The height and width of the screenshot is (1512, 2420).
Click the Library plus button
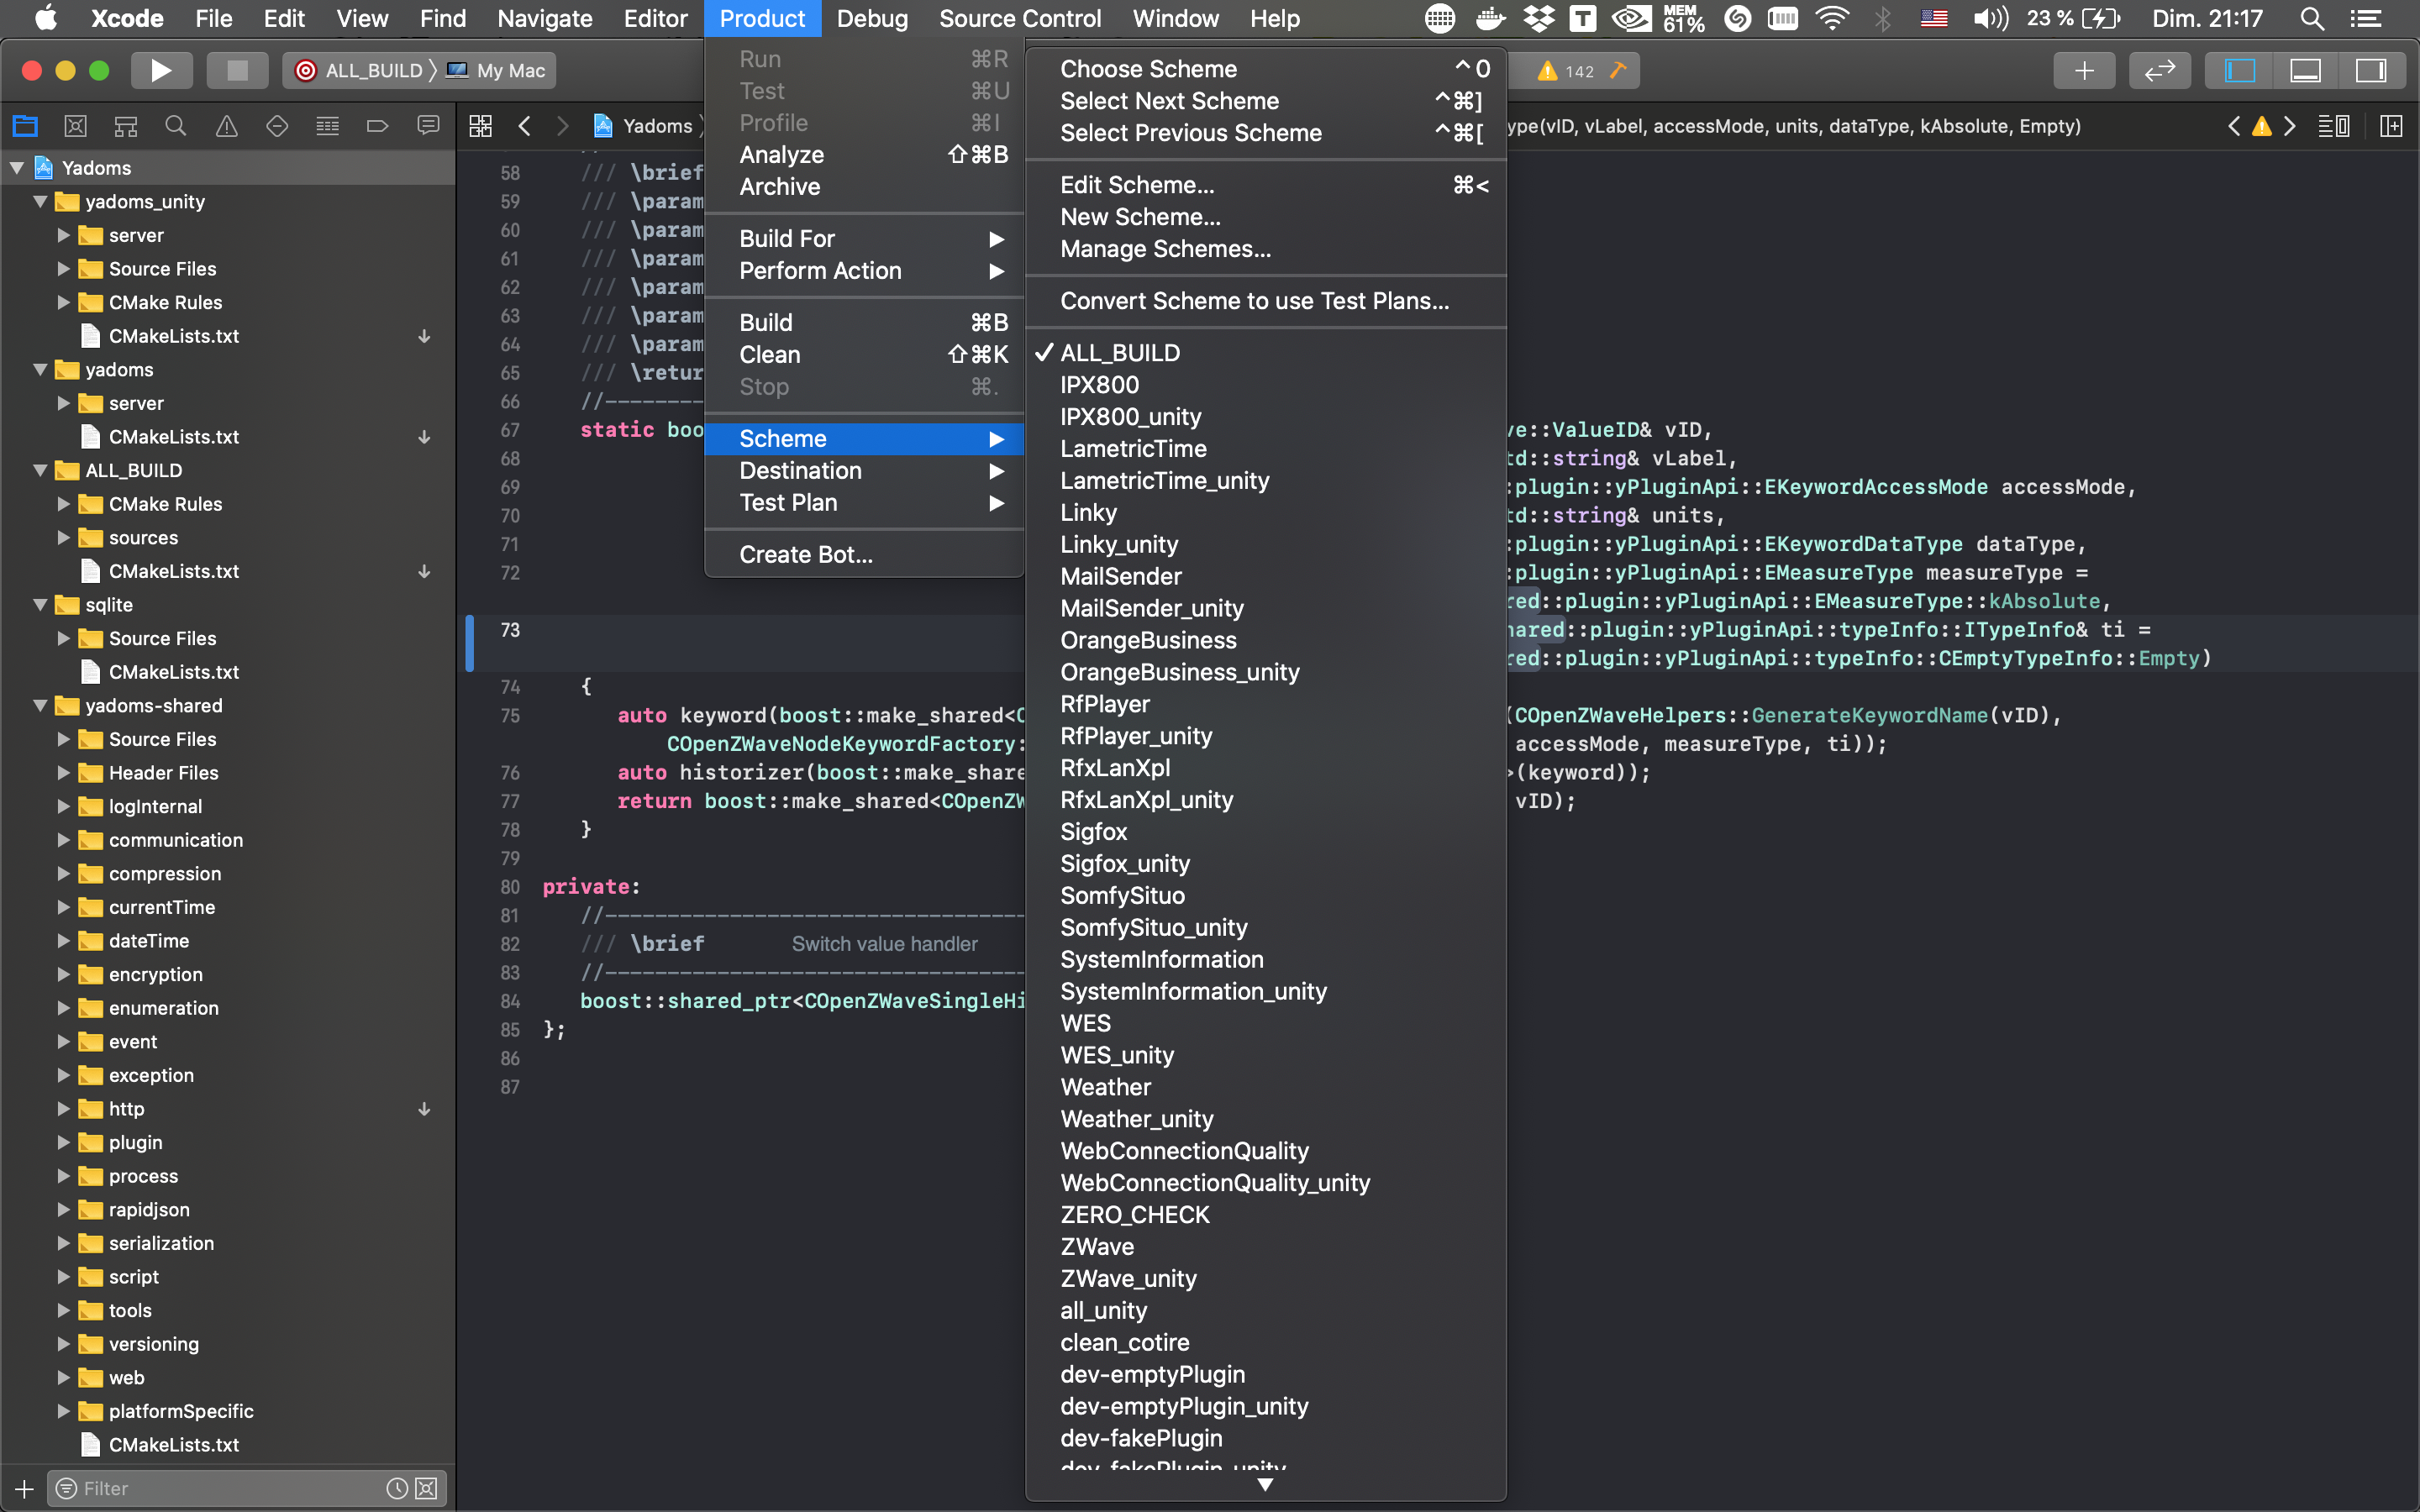point(2084,70)
